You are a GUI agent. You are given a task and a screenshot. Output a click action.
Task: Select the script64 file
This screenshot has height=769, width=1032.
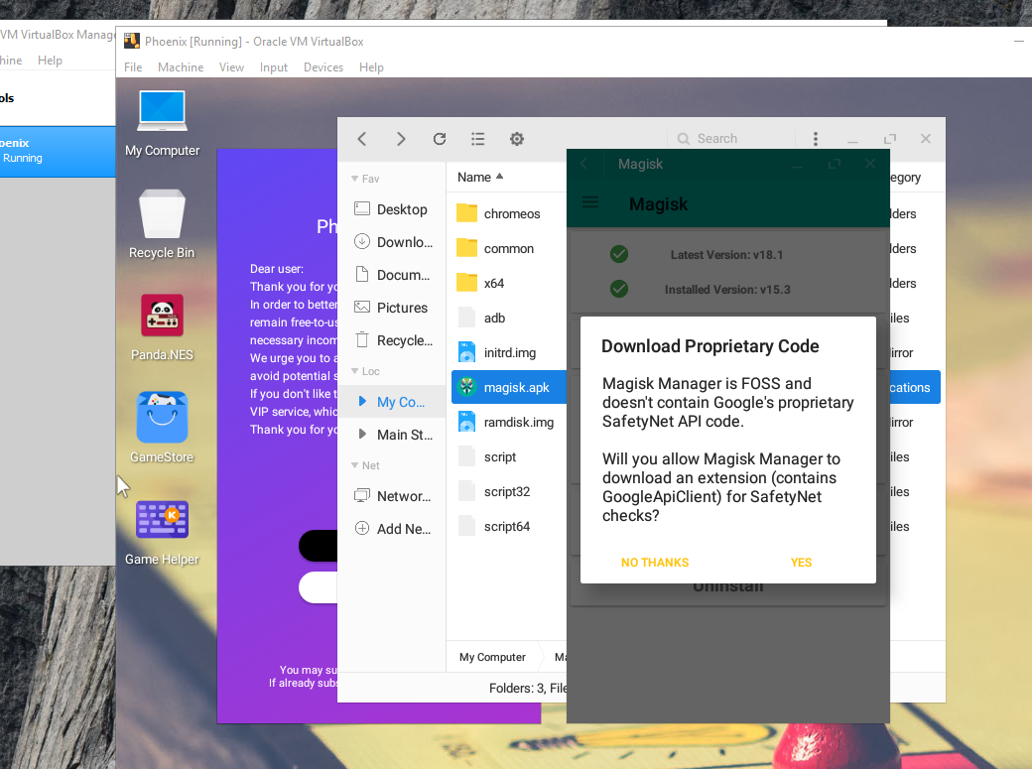point(508,527)
